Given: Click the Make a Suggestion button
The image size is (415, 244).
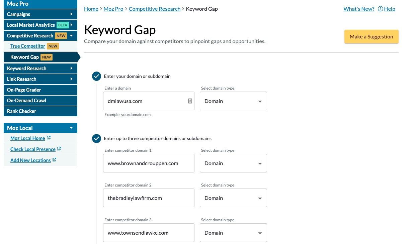Looking at the screenshot, I should [x=371, y=36].
